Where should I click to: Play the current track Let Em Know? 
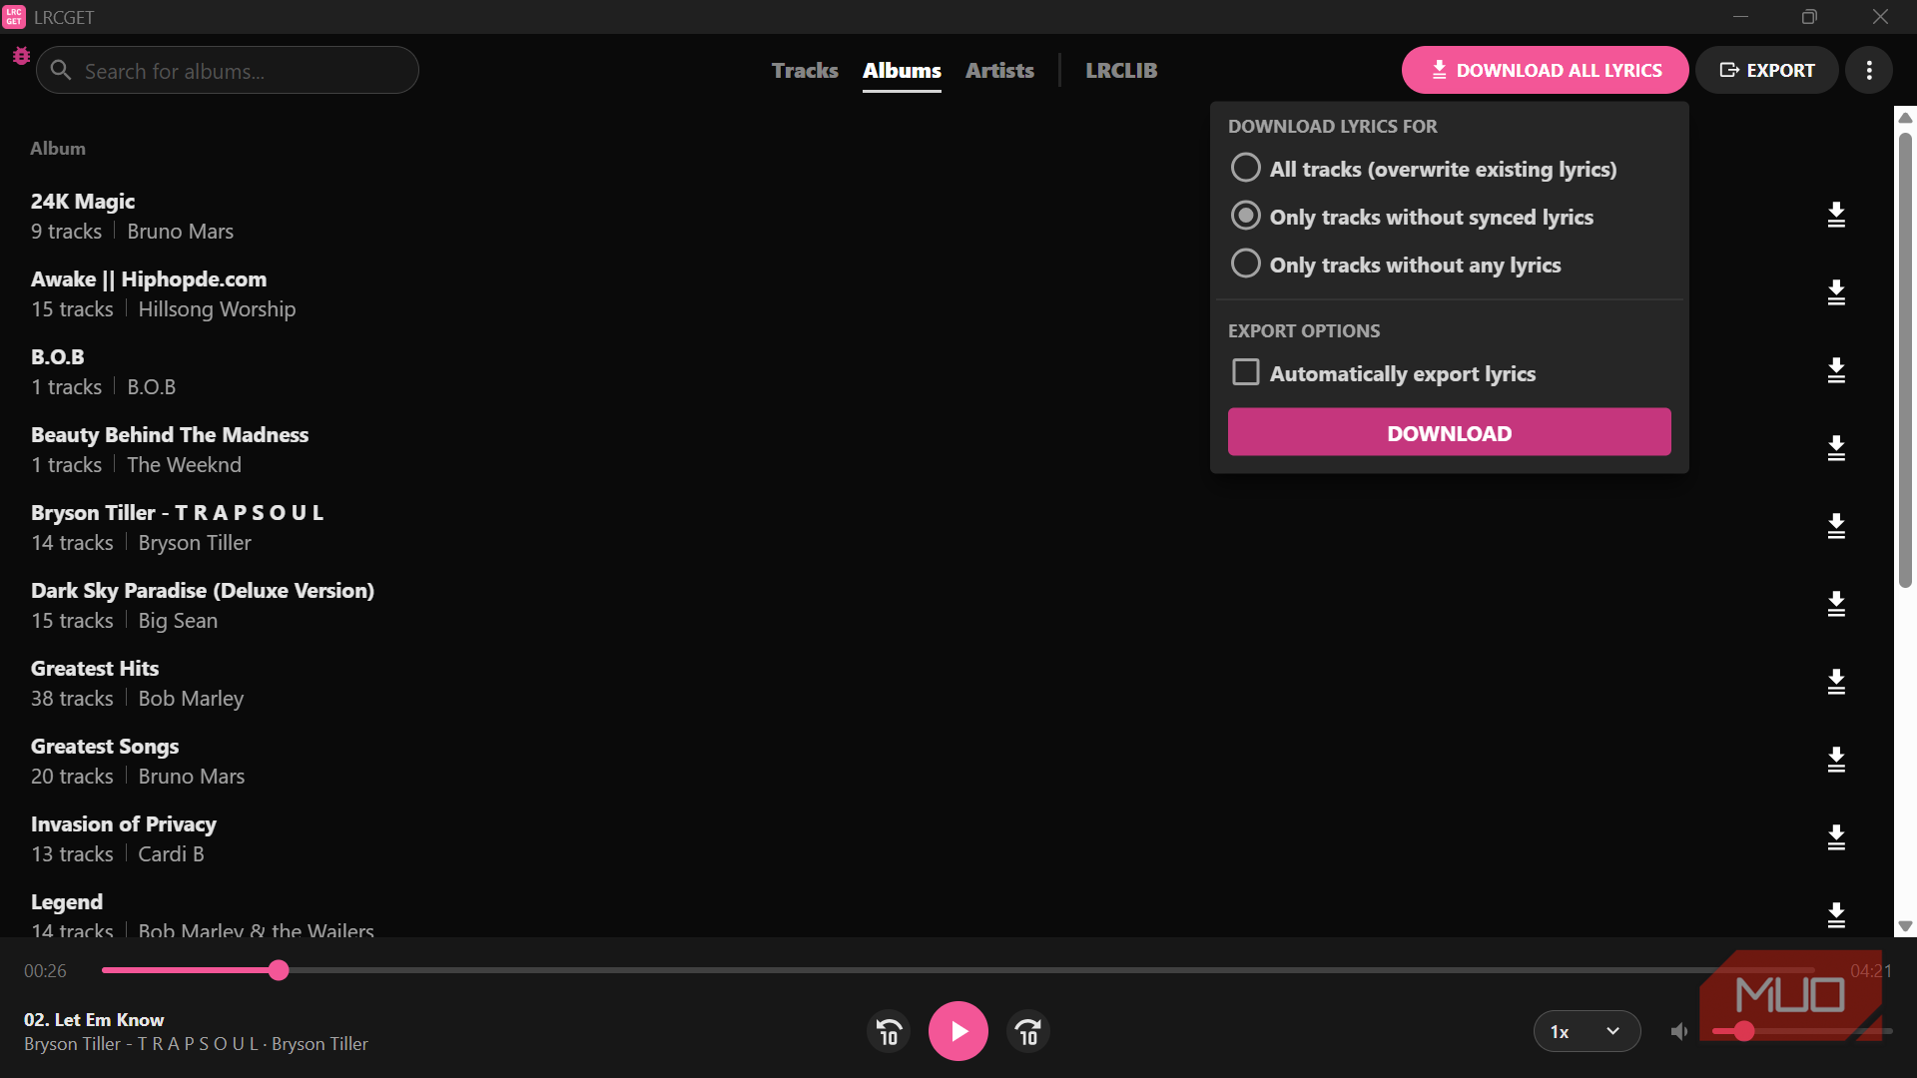(x=958, y=1031)
